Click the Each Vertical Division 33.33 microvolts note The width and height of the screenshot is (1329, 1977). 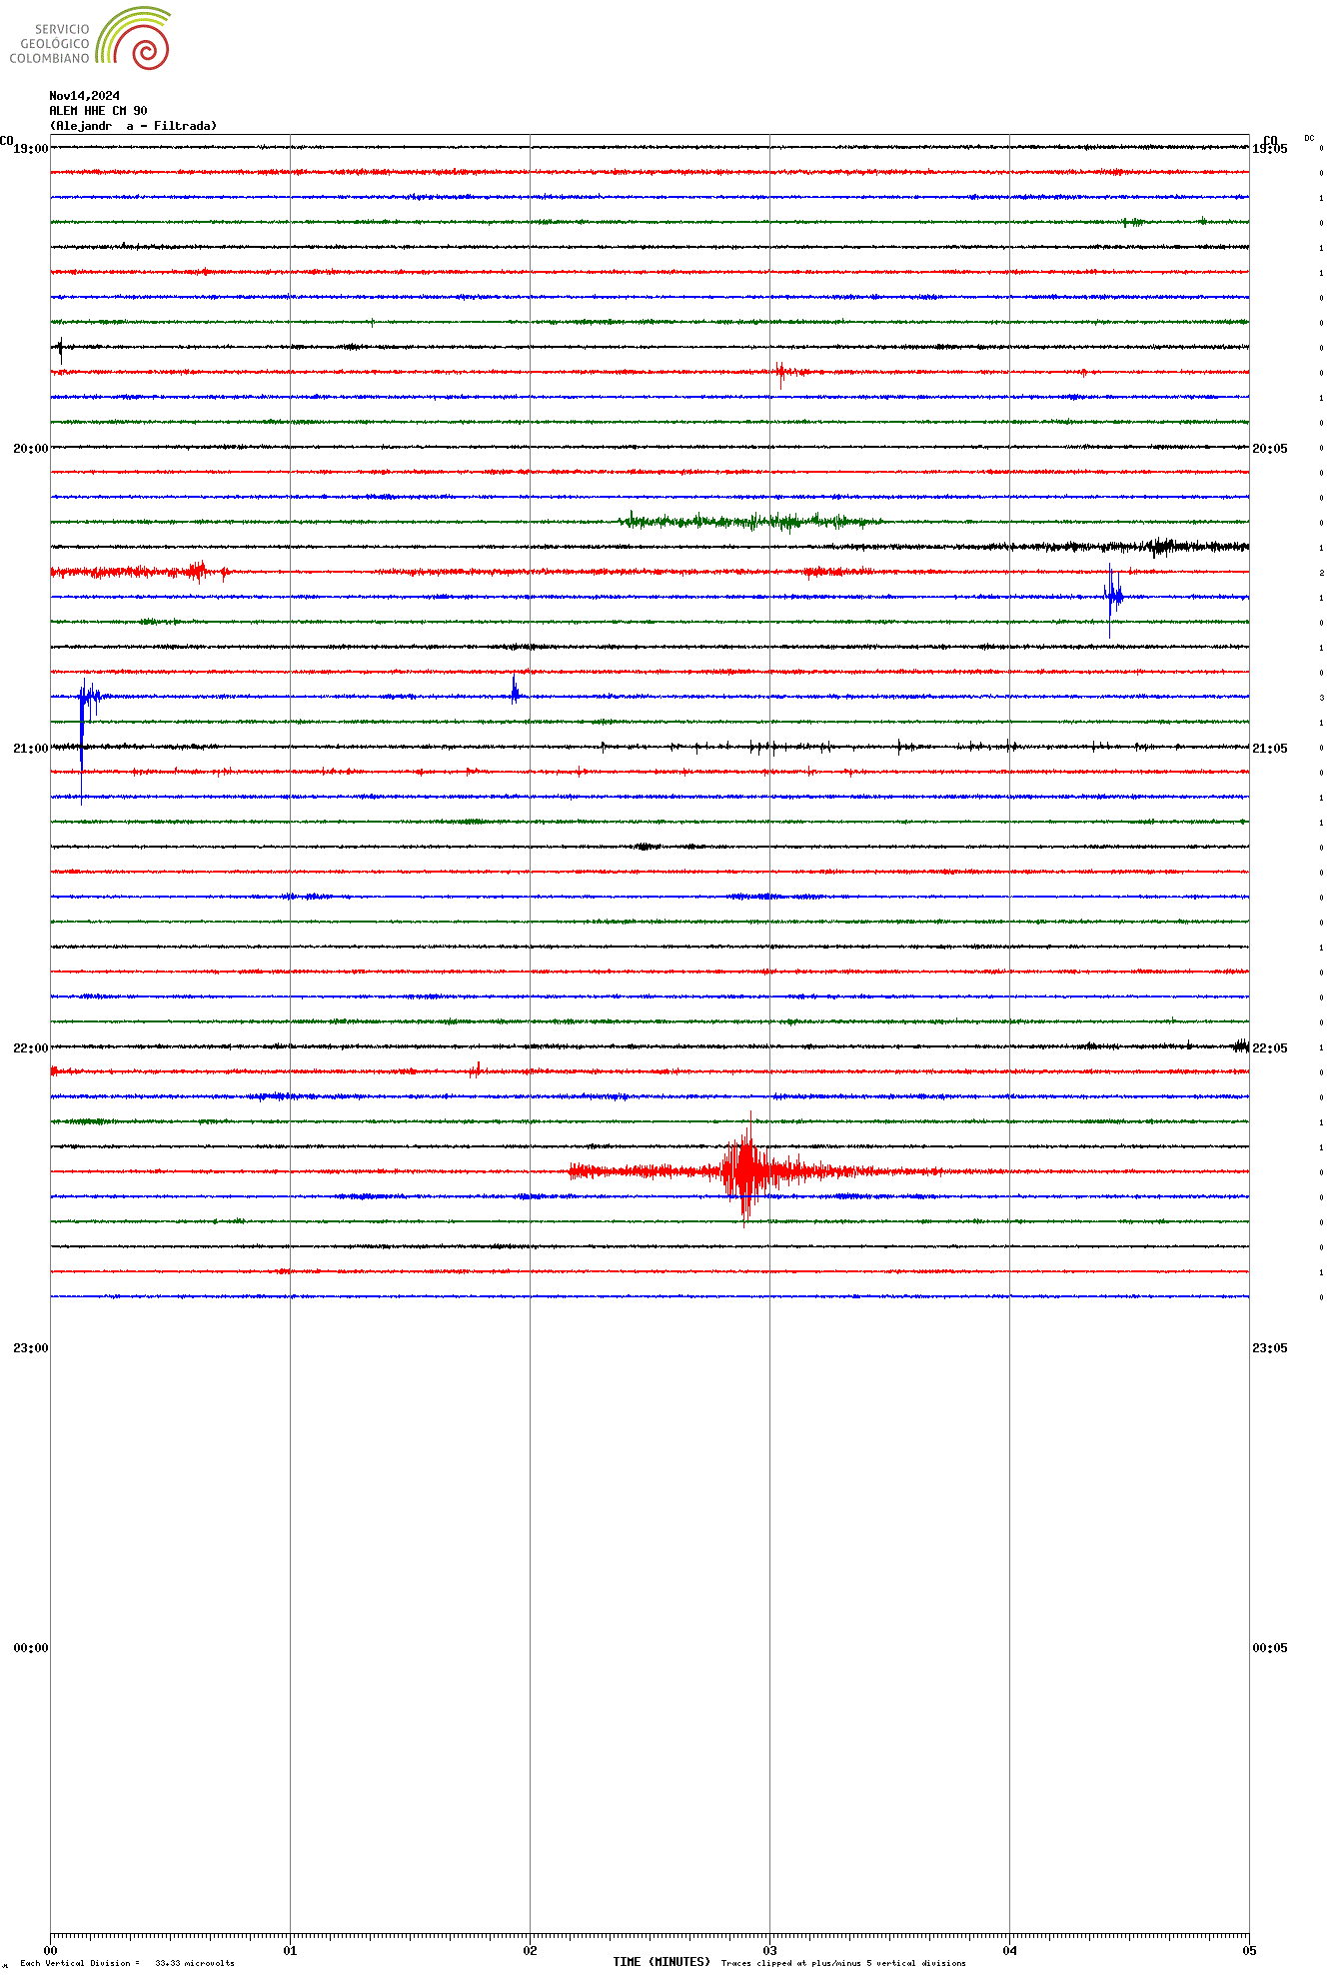point(127,1963)
